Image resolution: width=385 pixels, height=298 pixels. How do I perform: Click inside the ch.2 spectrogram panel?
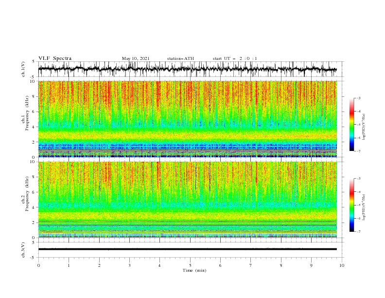tap(188, 200)
